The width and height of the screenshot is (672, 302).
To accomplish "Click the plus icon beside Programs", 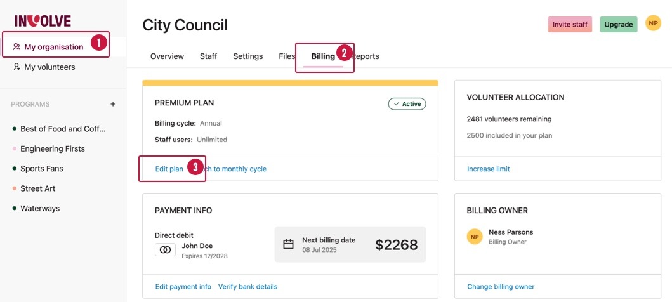I will tap(113, 104).
